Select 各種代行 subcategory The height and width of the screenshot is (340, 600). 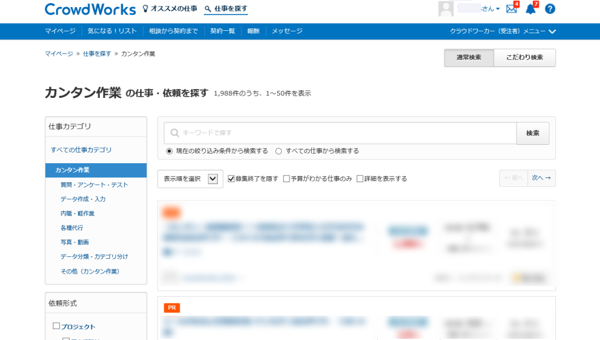coord(71,228)
